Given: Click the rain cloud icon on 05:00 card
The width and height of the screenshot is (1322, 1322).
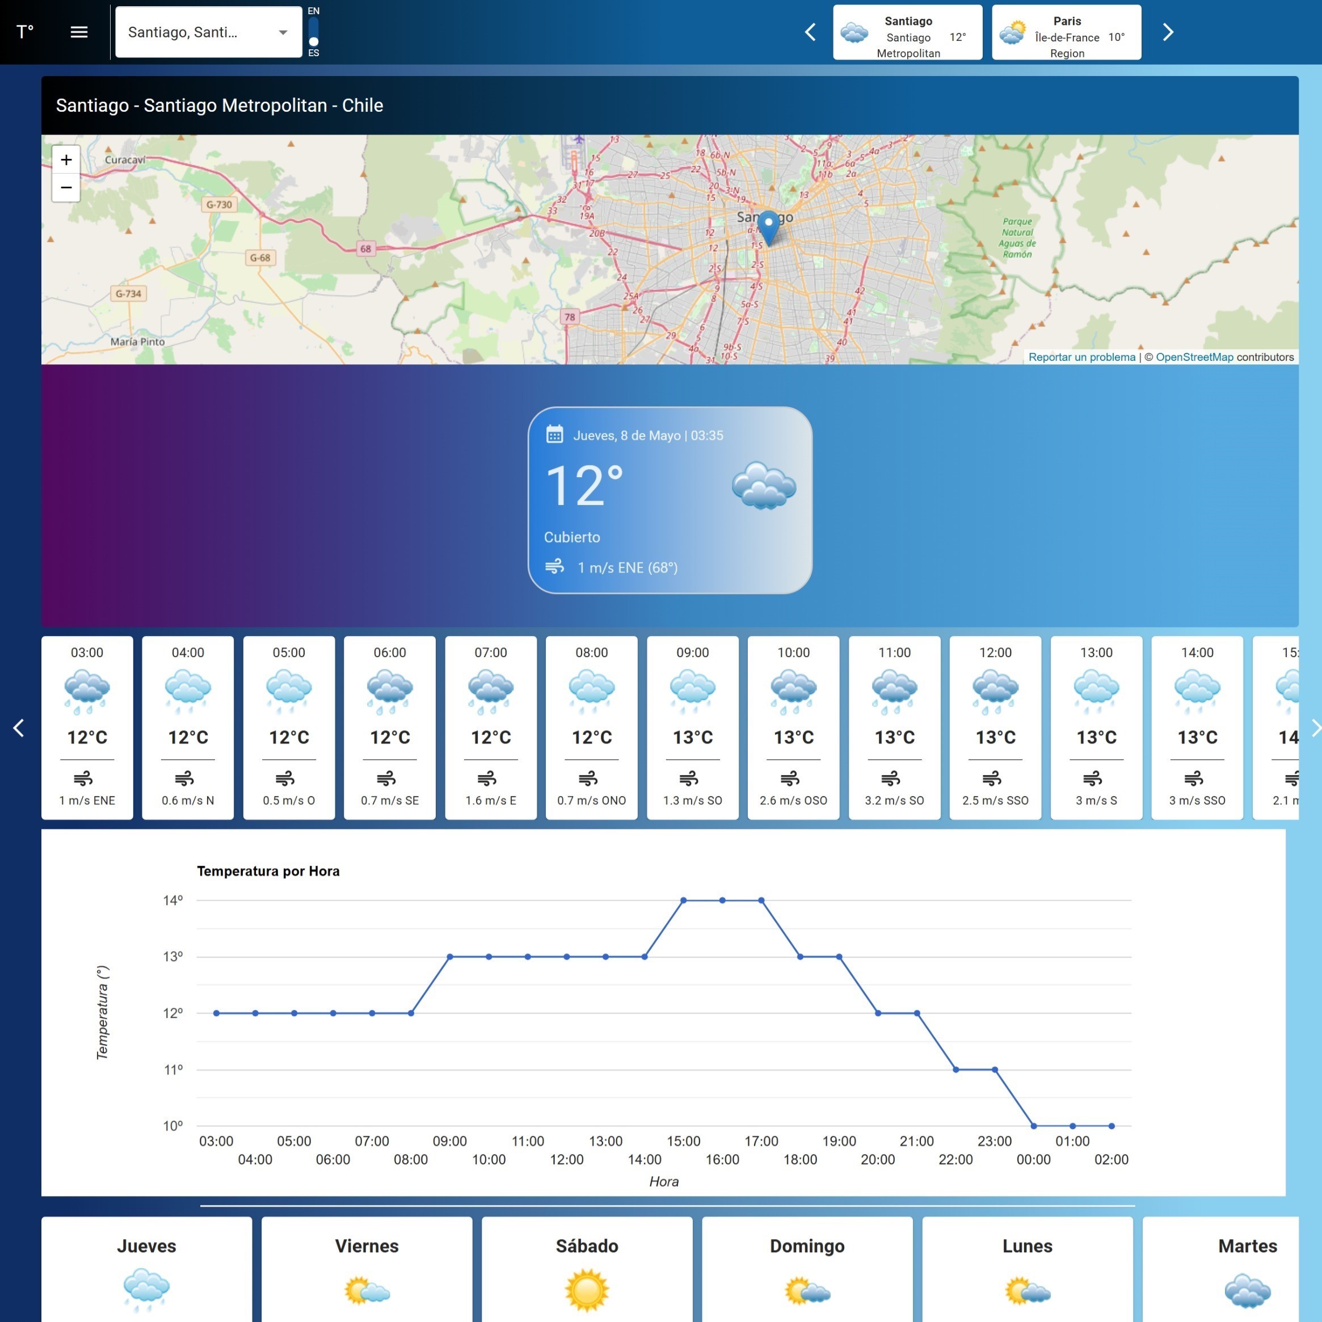Looking at the screenshot, I should pyautogui.click(x=288, y=691).
